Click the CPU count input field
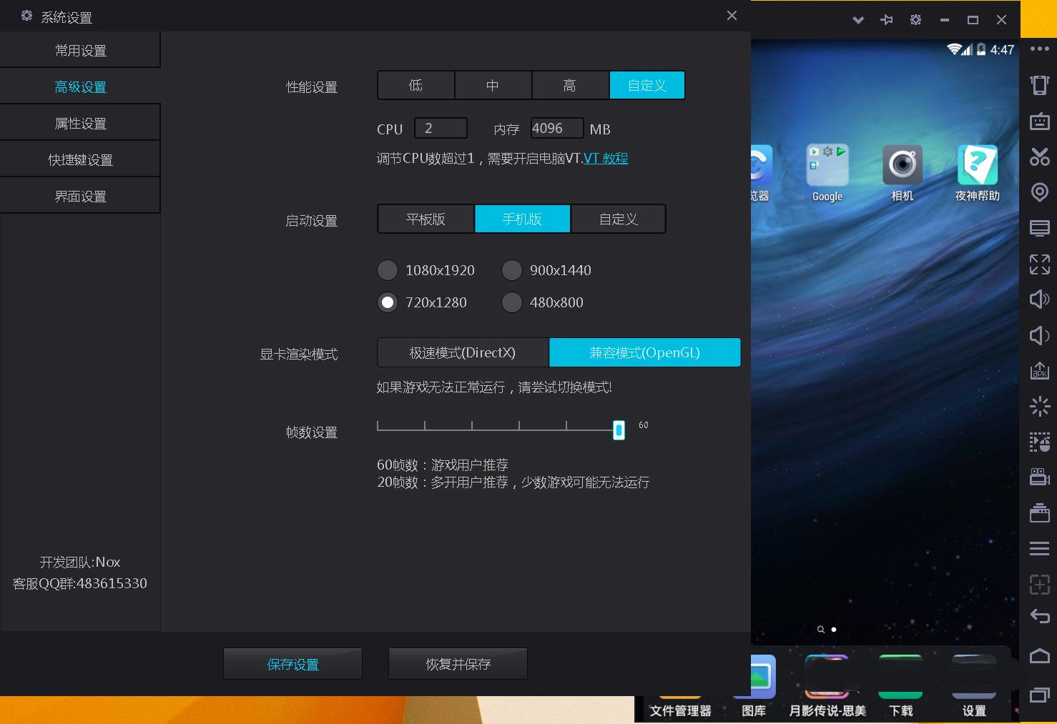This screenshot has width=1057, height=724. coord(441,128)
